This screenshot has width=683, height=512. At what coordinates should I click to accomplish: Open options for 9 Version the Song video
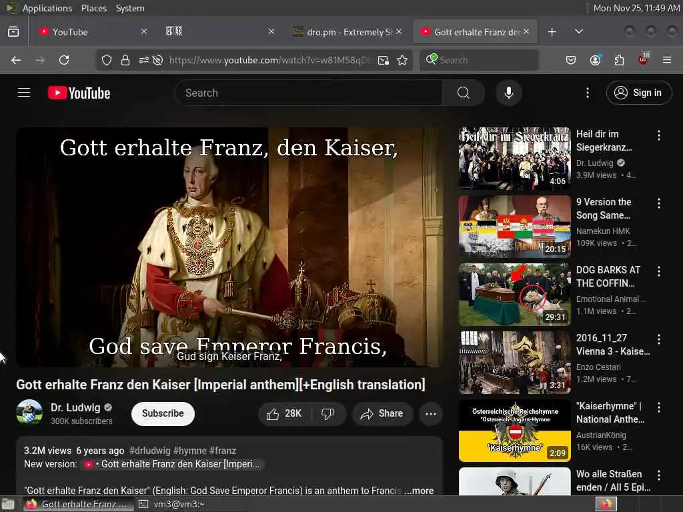658,203
